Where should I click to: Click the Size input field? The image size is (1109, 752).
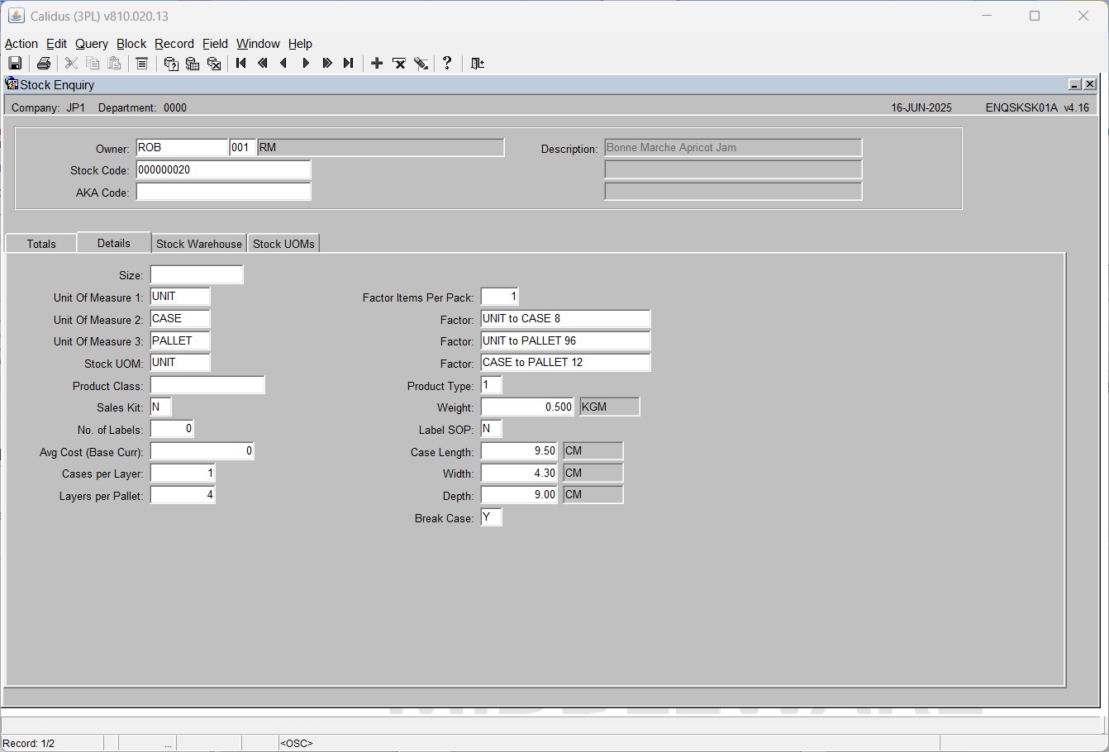point(197,274)
